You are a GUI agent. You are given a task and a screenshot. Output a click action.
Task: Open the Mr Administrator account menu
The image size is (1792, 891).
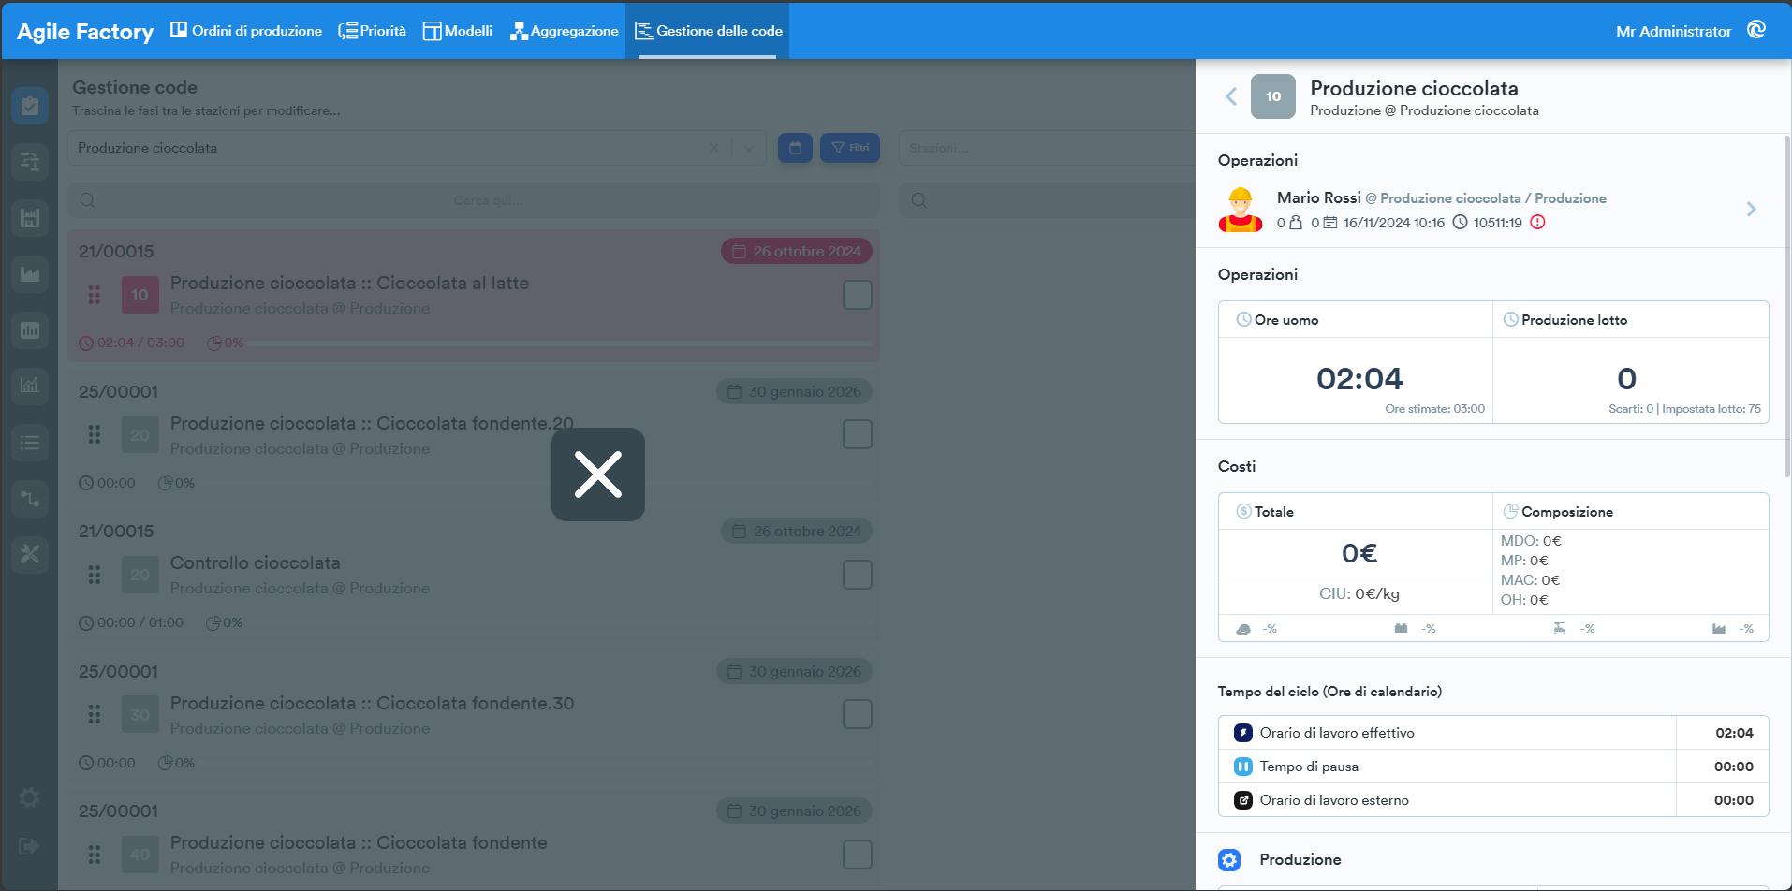(1673, 32)
